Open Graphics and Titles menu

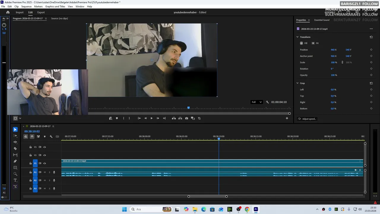tap(55, 7)
